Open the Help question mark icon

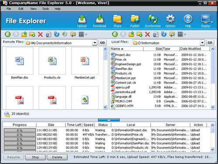click(x=188, y=21)
